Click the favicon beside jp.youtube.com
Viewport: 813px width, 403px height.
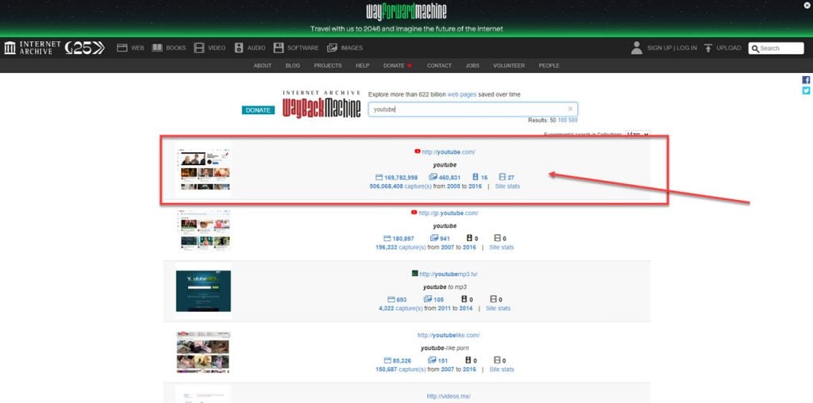point(414,213)
